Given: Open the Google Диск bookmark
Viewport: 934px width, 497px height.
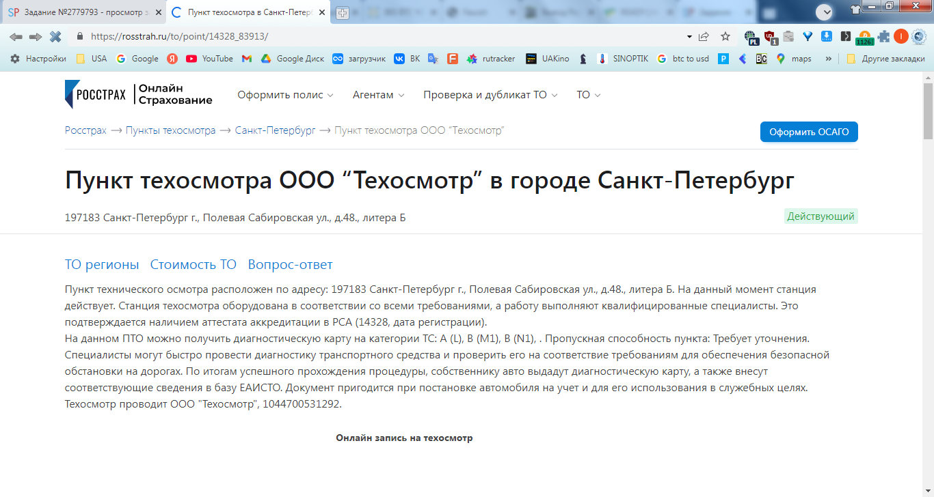Looking at the screenshot, I should (292, 59).
